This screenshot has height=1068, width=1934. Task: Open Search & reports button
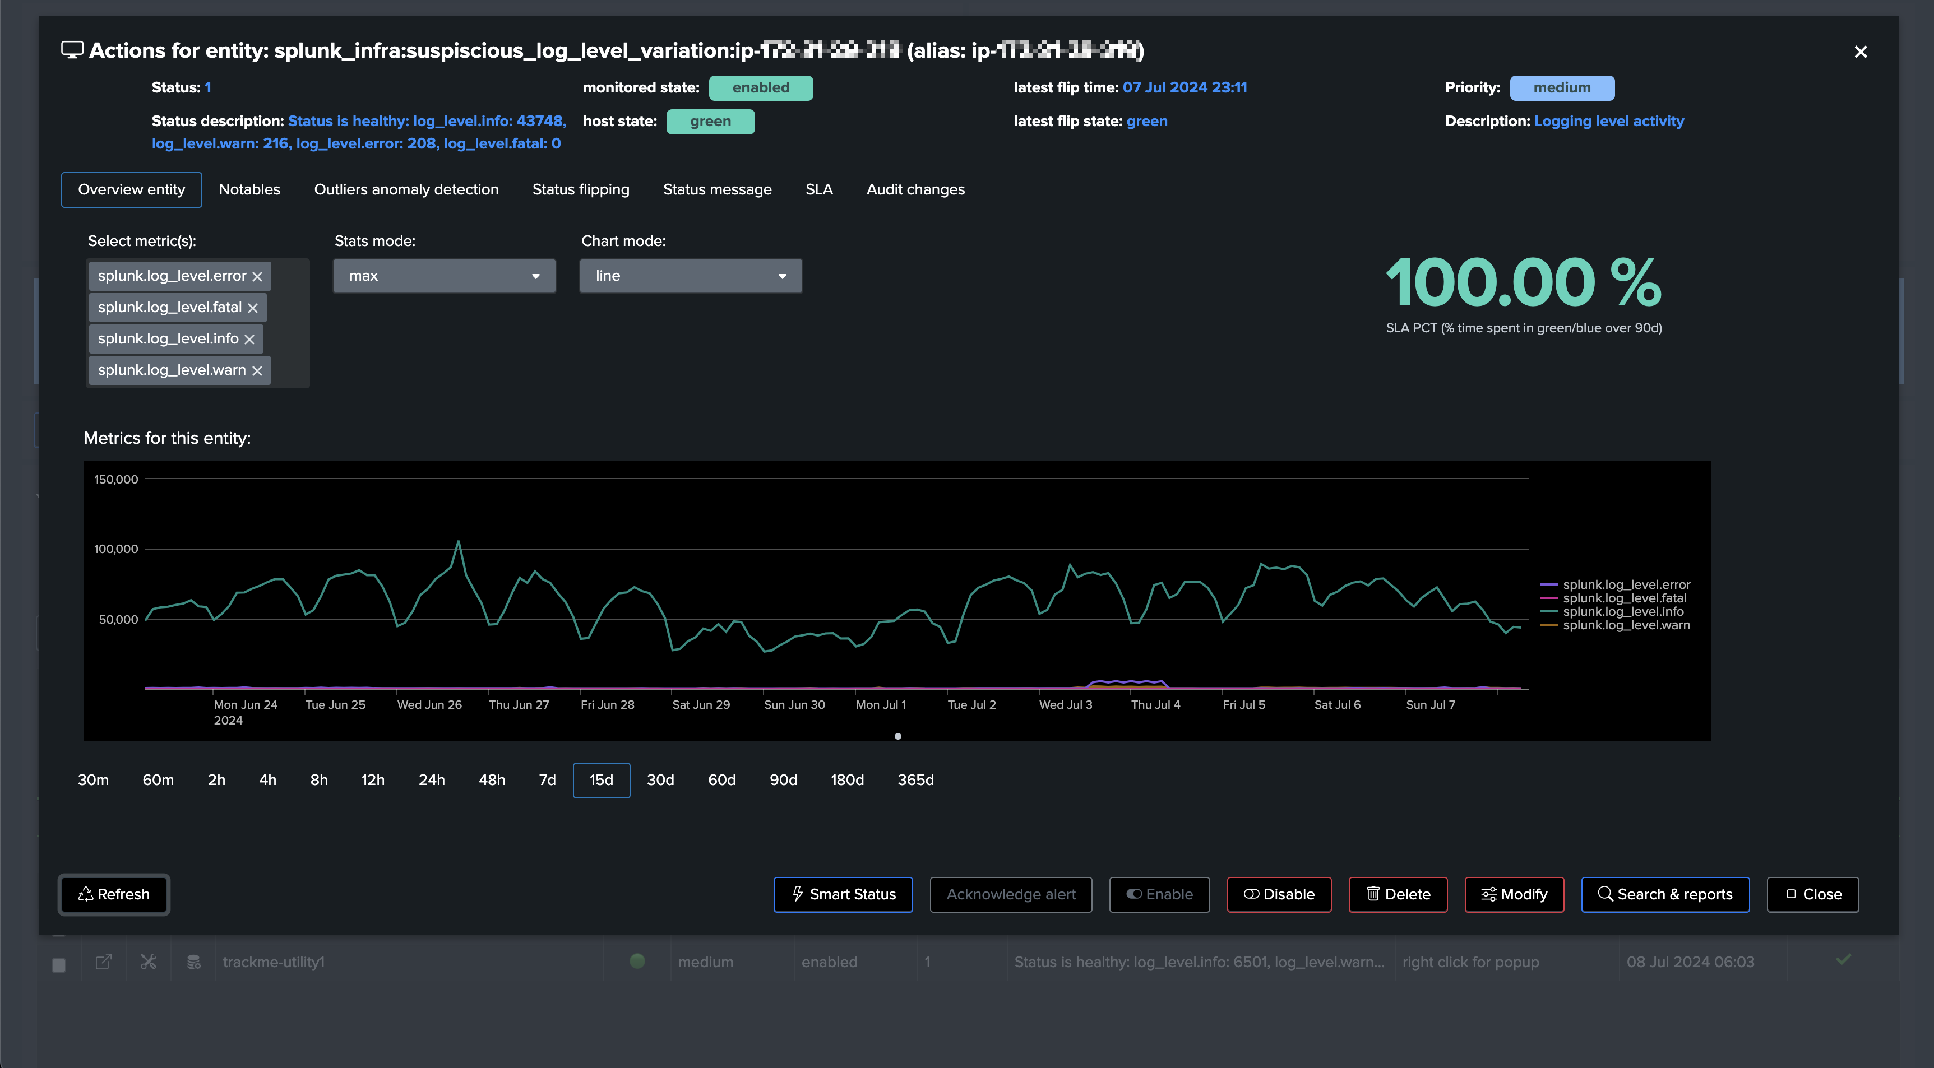(x=1664, y=894)
